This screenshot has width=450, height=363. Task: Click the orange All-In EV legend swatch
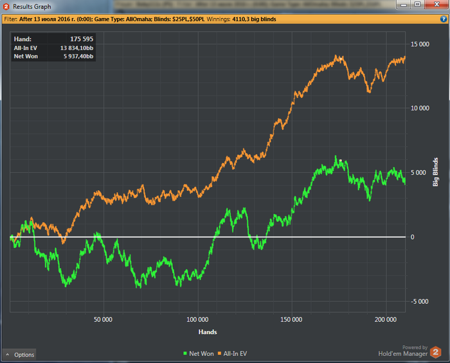pyautogui.click(x=219, y=353)
